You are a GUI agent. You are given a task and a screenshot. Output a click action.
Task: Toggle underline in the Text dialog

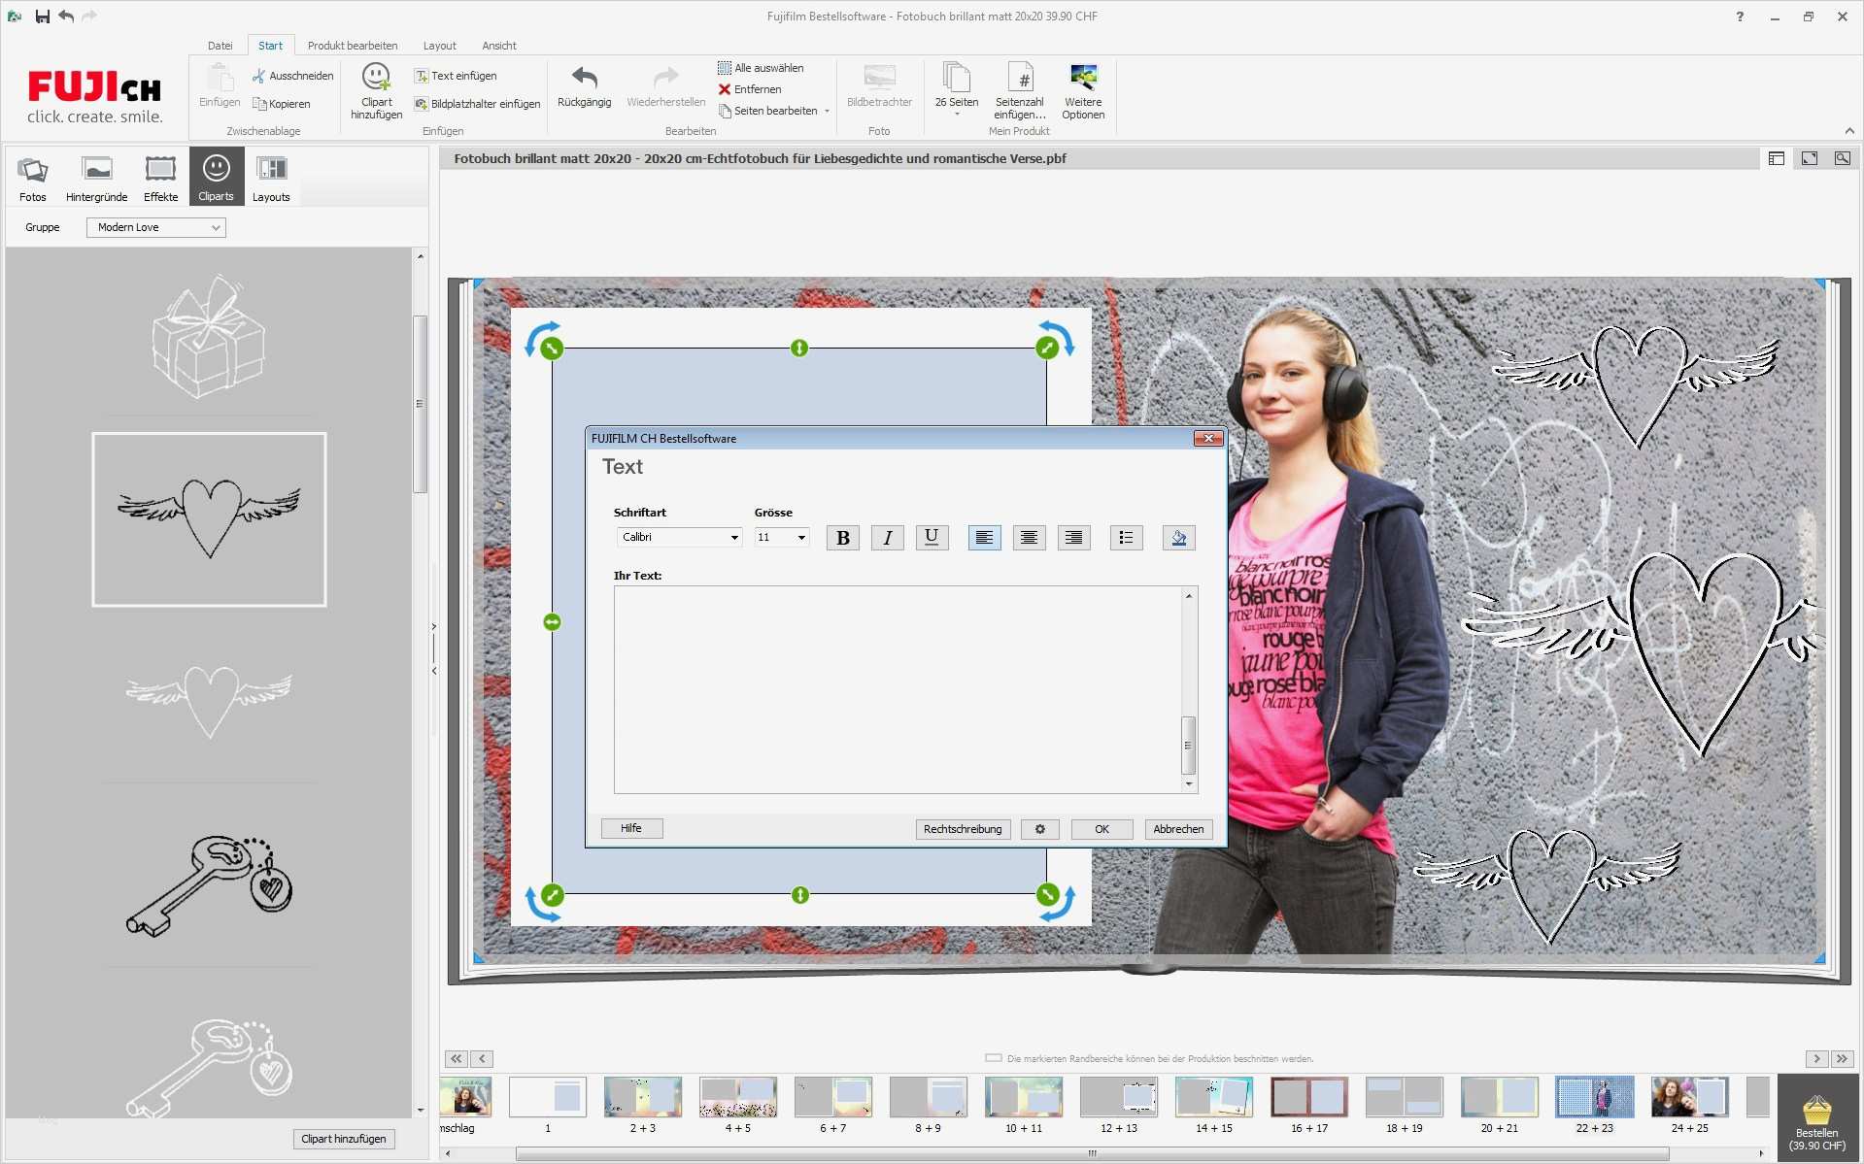coord(932,537)
